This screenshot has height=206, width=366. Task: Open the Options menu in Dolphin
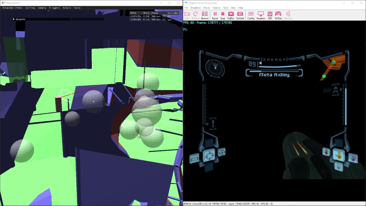tap(216, 8)
